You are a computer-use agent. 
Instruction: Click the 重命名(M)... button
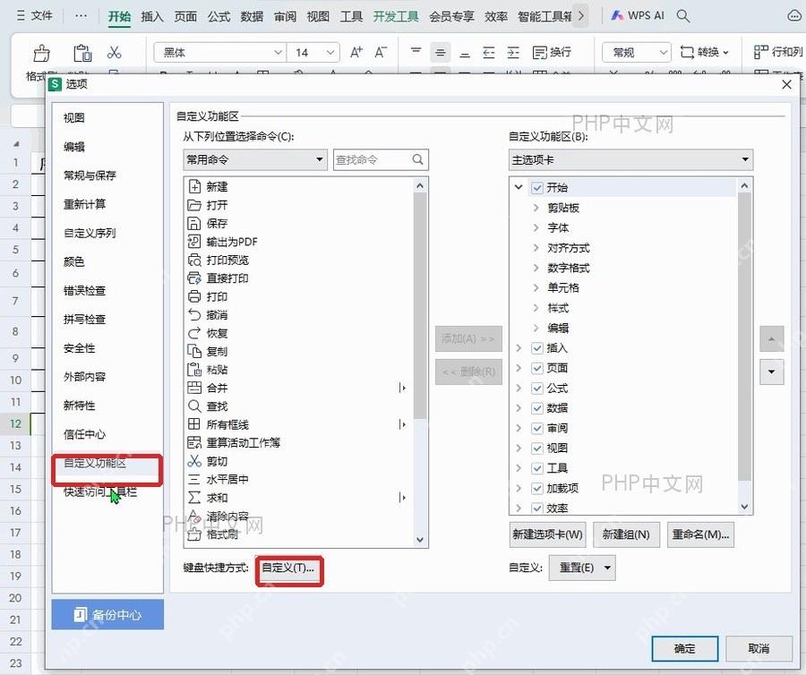point(700,534)
